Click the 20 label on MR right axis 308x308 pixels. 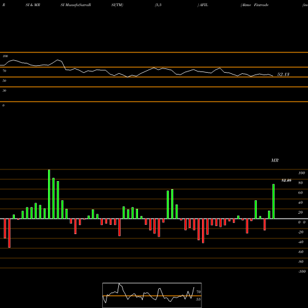[301, 213]
